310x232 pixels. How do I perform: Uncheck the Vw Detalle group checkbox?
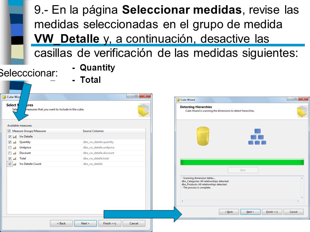(10, 137)
